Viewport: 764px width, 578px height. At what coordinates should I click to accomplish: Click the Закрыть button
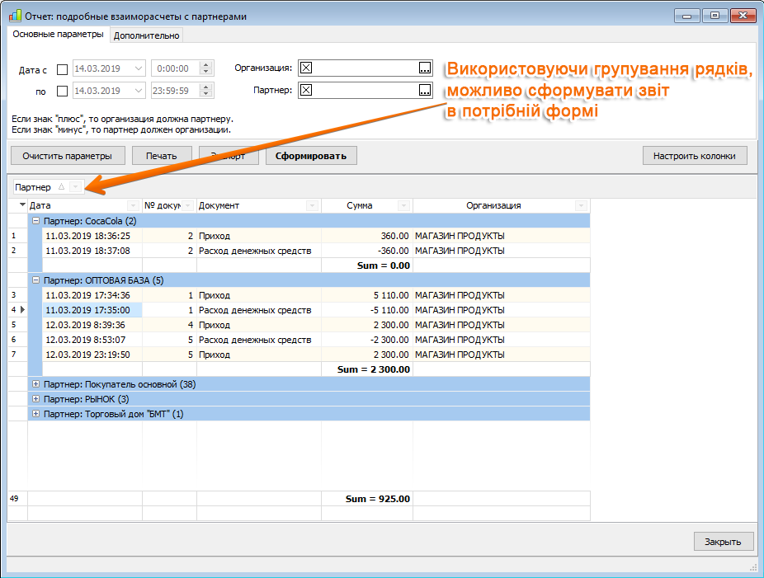[x=723, y=542]
